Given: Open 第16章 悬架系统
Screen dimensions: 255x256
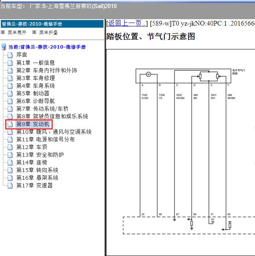Looking at the screenshot, I should point(37,178).
